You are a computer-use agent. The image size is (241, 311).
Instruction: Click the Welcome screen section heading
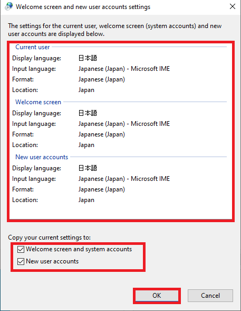tap(38, 102)
